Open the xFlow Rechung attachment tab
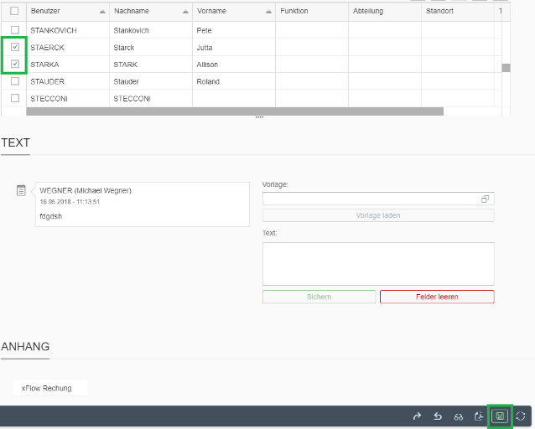 47,388
